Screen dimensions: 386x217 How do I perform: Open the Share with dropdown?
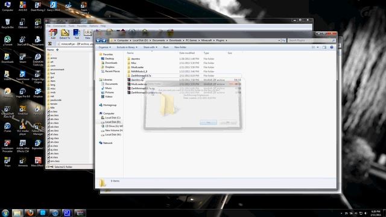[x=150, y=47]
